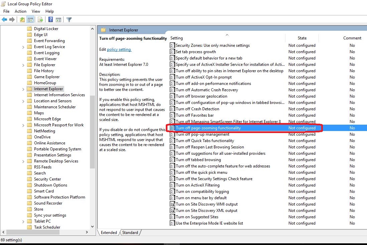Viewport: 367px width, 245px height.
Task: Expand the Remote Desktop Services node
Action: (x=23, y=161)
